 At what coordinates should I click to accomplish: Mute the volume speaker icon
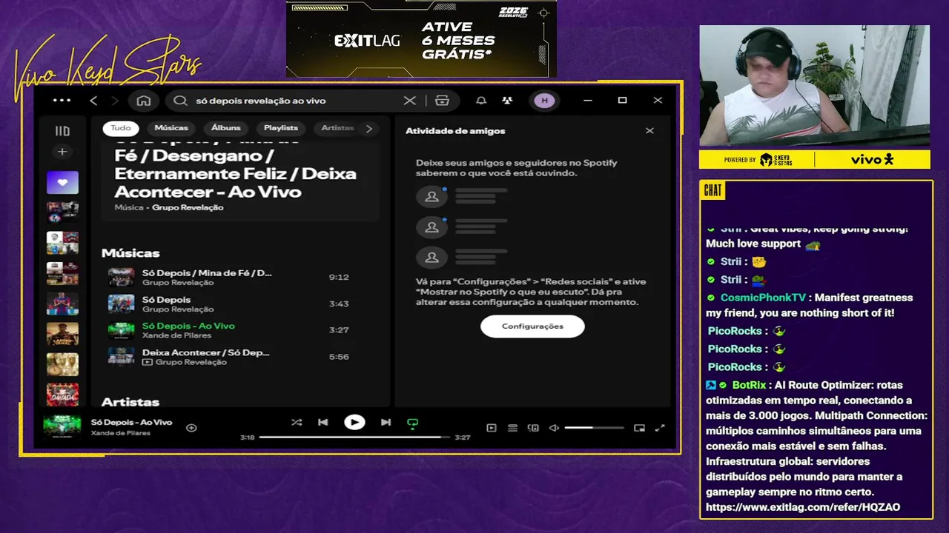[x=554, y=428]
